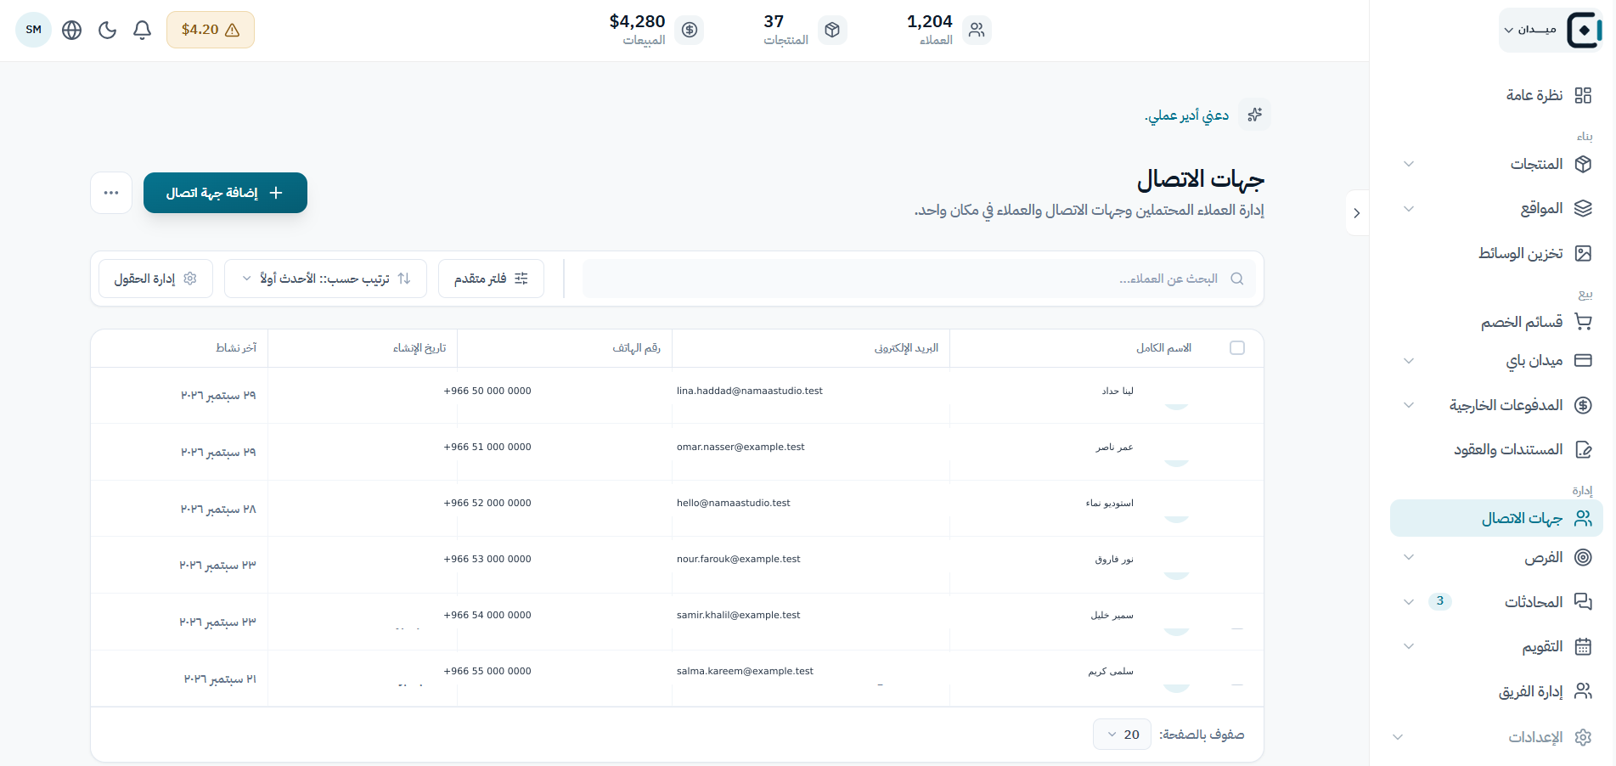1616x766 pixels.
Task: Click the جهات الاتصال contacts icon in sidebar
Action: 1583,518
